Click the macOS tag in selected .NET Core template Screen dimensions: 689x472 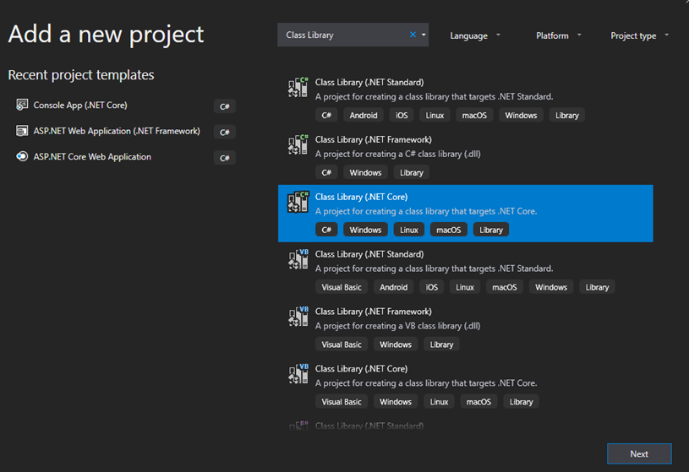tap(448, 230)
